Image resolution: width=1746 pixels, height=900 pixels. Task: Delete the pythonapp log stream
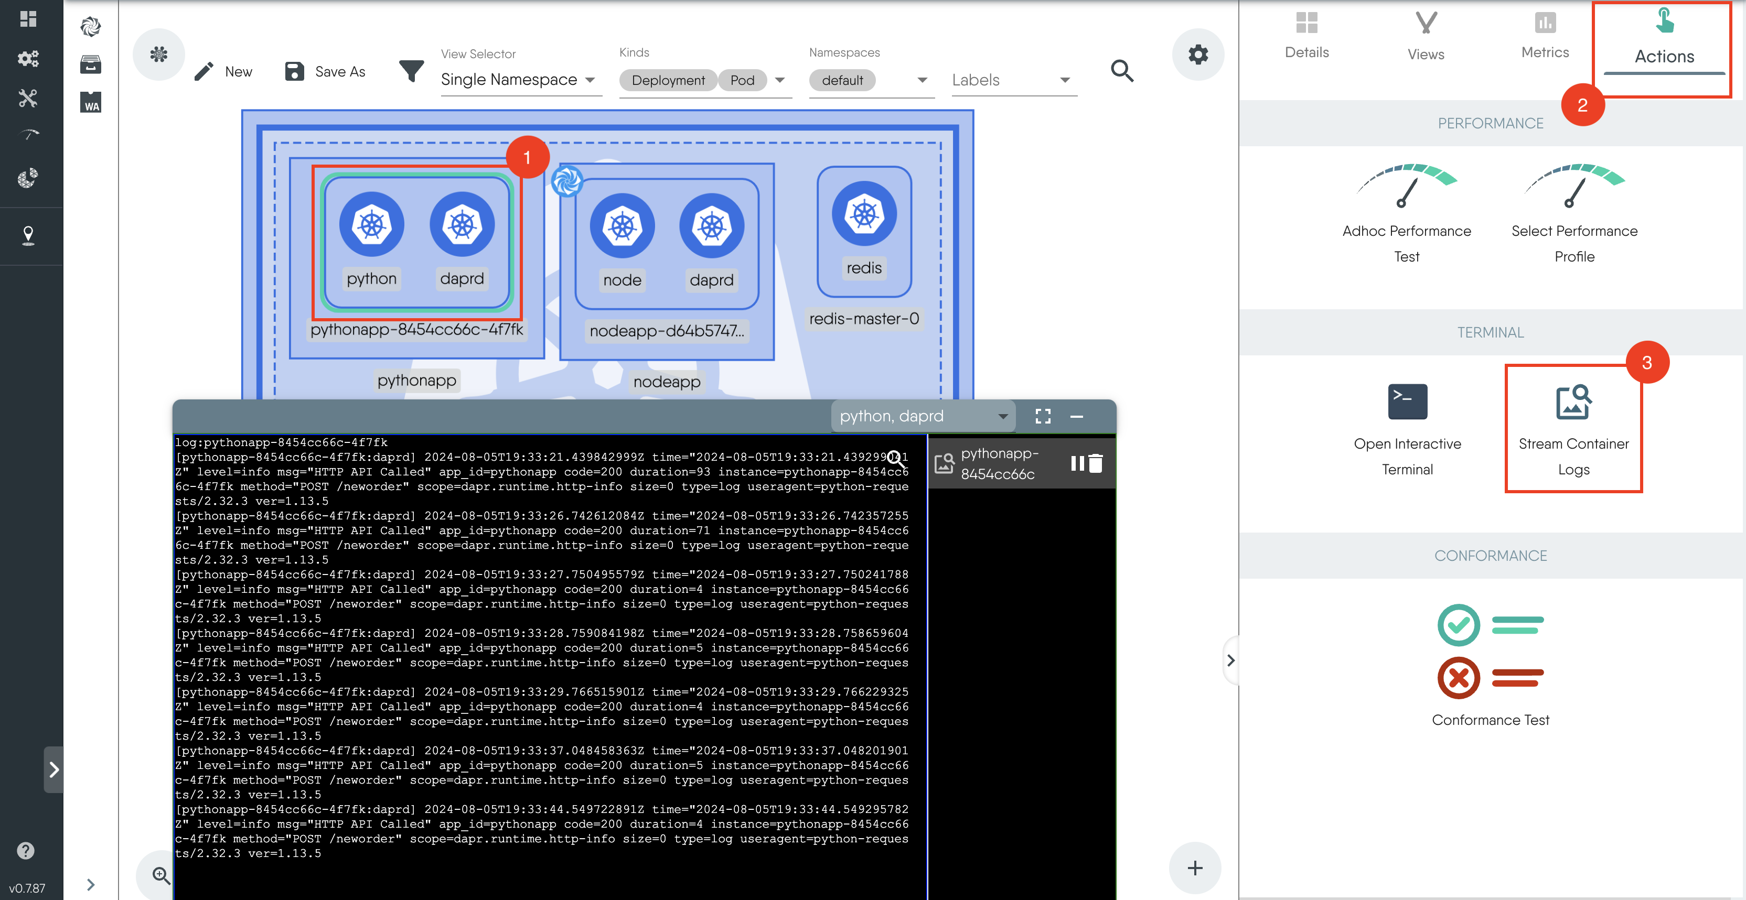tap(1096, 463)
